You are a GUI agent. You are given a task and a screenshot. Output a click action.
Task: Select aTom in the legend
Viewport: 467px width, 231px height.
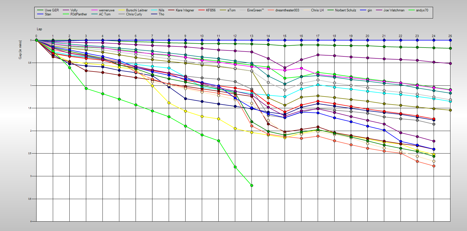[x=231, y=10]
